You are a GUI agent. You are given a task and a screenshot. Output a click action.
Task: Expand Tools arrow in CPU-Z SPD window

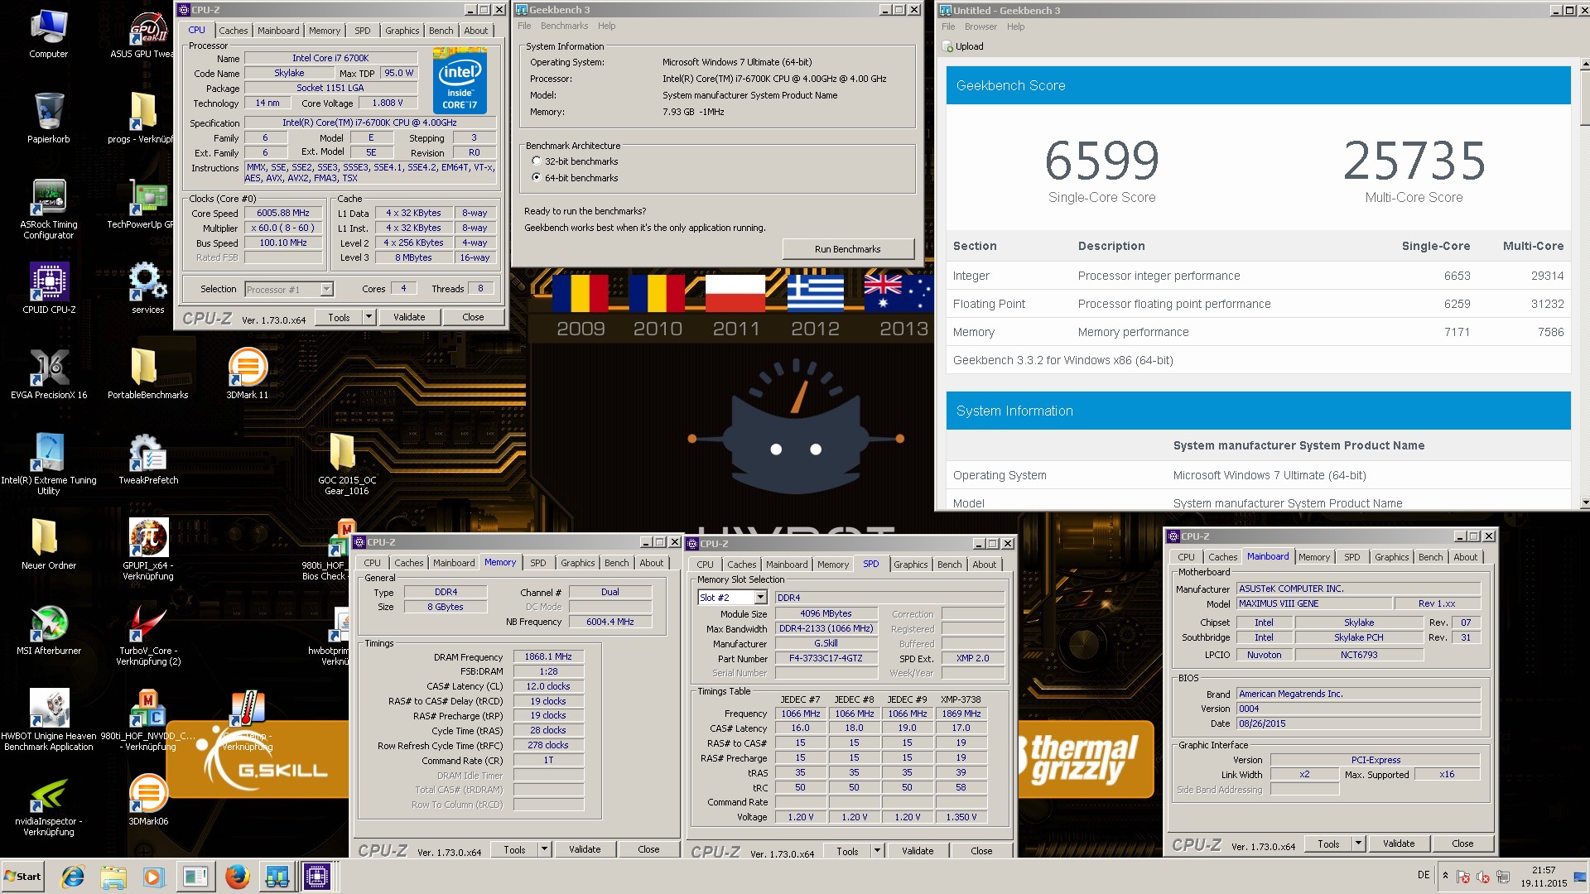click(x=877, y=851)
